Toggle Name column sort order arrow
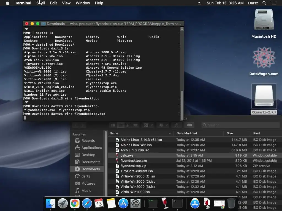The image size is (282, 211). tap(170, 133)
